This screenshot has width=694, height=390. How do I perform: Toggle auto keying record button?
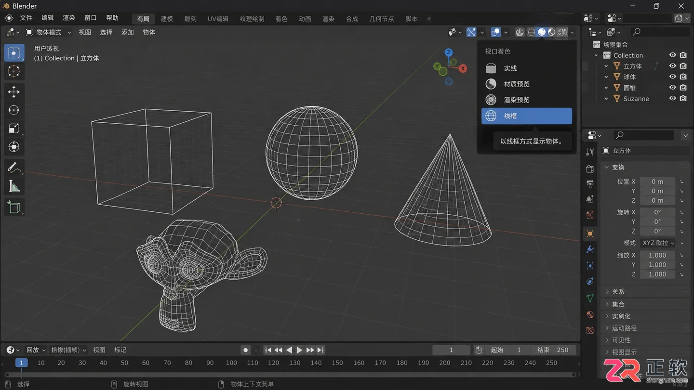(x=246, y=350)
